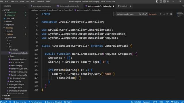Click Go Live in status bar

click(x=175, y=102)
